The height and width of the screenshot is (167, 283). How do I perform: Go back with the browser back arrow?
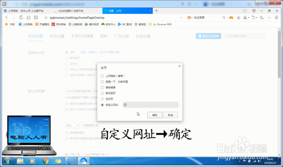[x=7, y=18]
